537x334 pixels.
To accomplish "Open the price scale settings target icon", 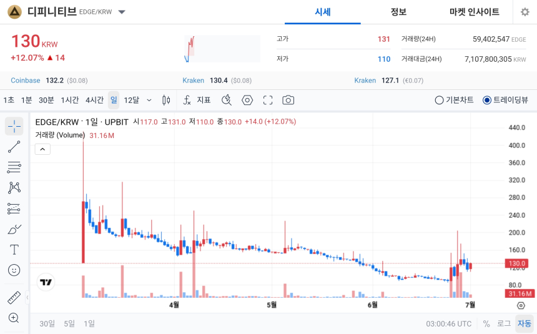I will click(521, 305).
